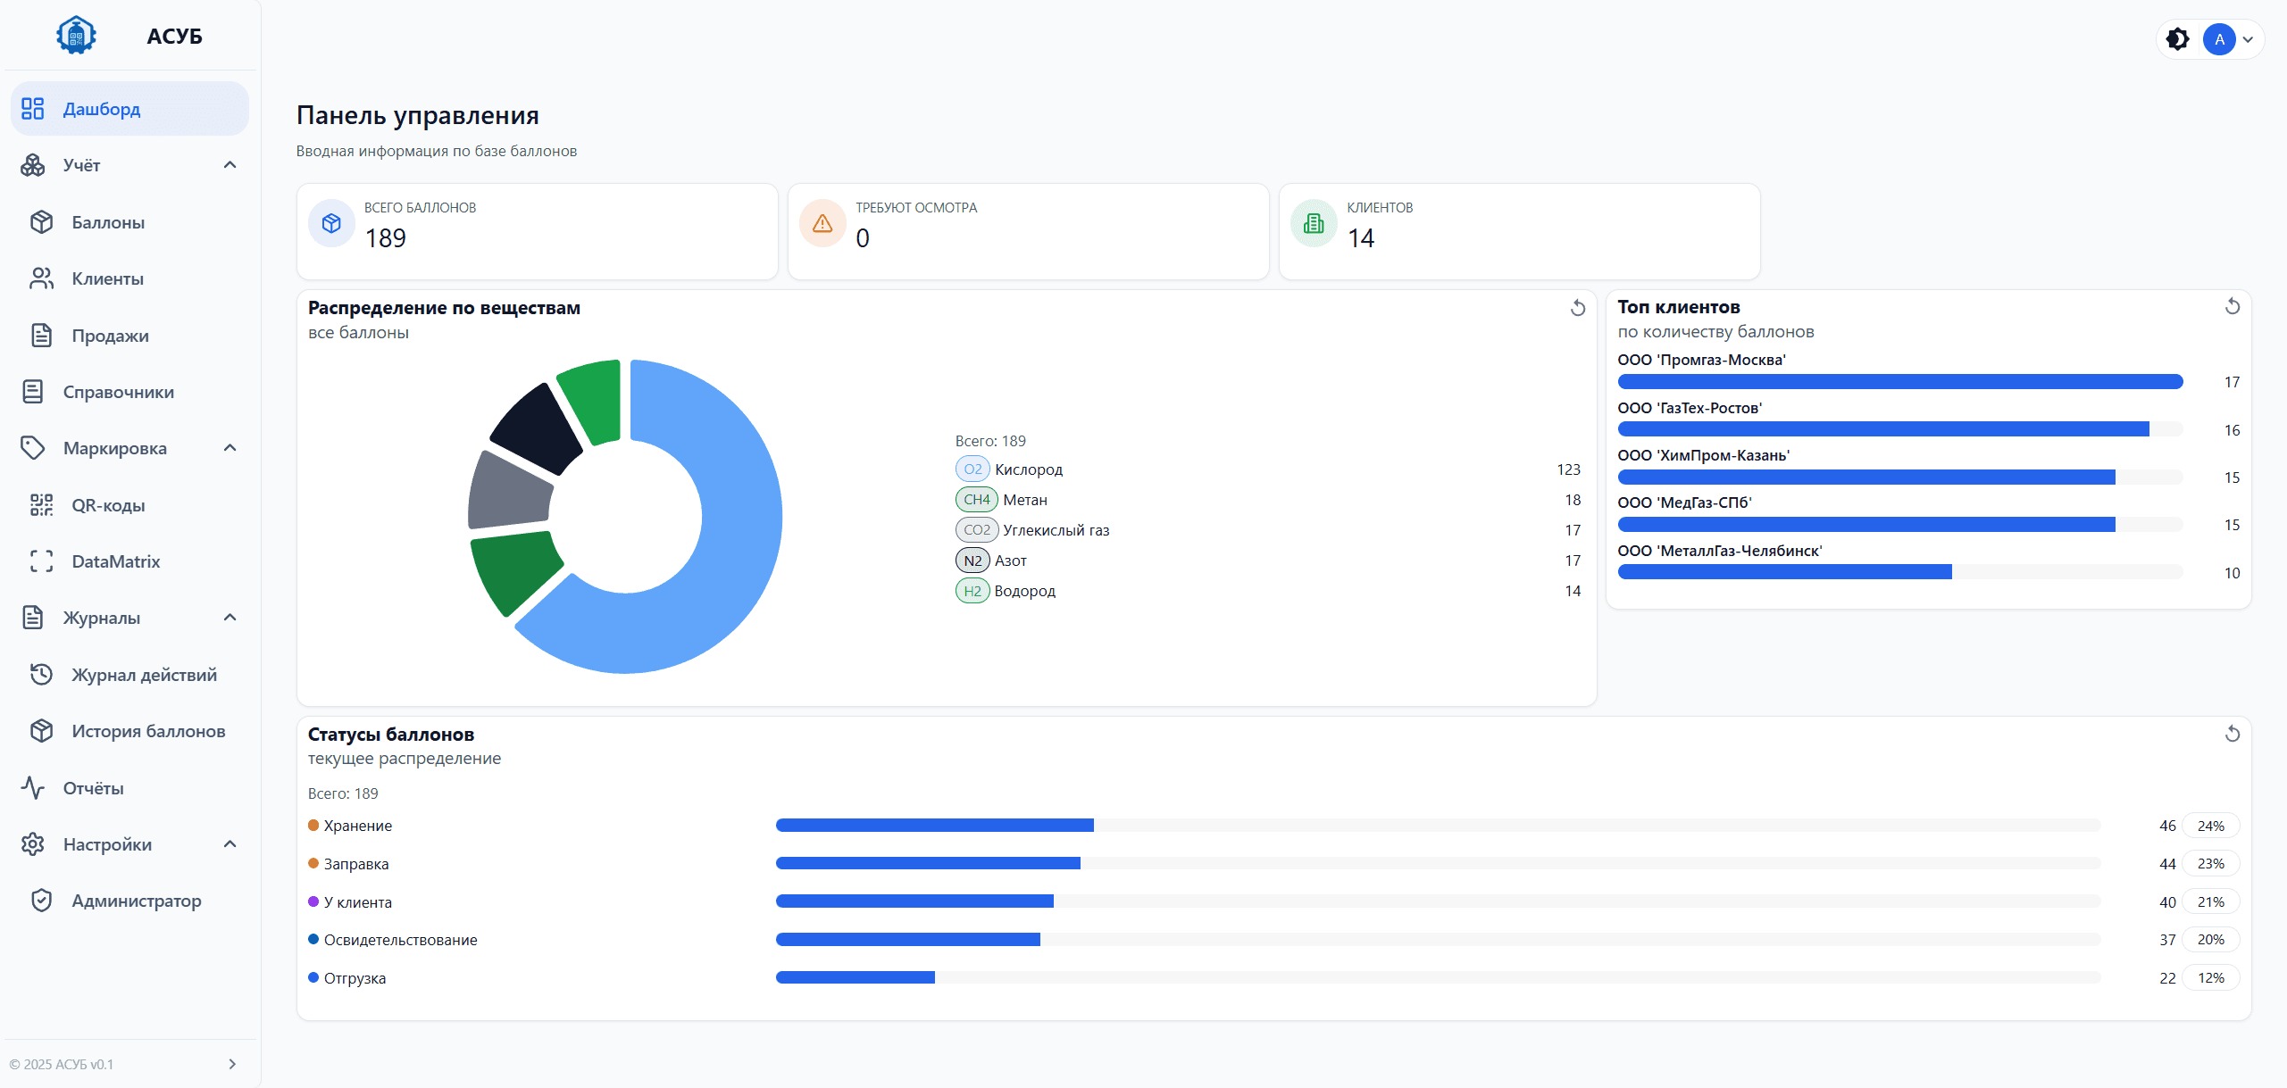Click the Клиентов building icon

pyautogui.click(x=1314, y=223)
